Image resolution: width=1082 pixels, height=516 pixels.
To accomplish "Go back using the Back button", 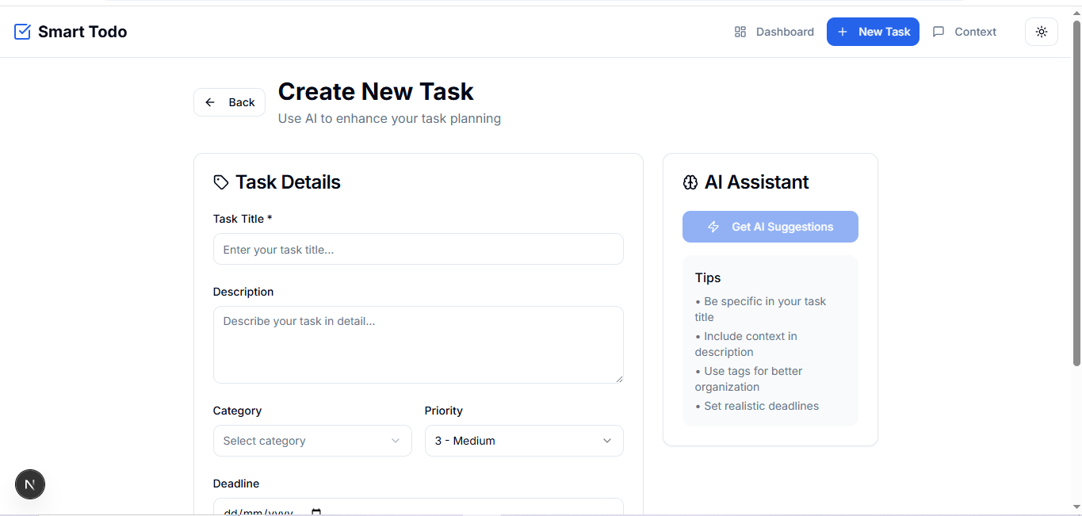I will pyautogui.click(x=229, y=102).
